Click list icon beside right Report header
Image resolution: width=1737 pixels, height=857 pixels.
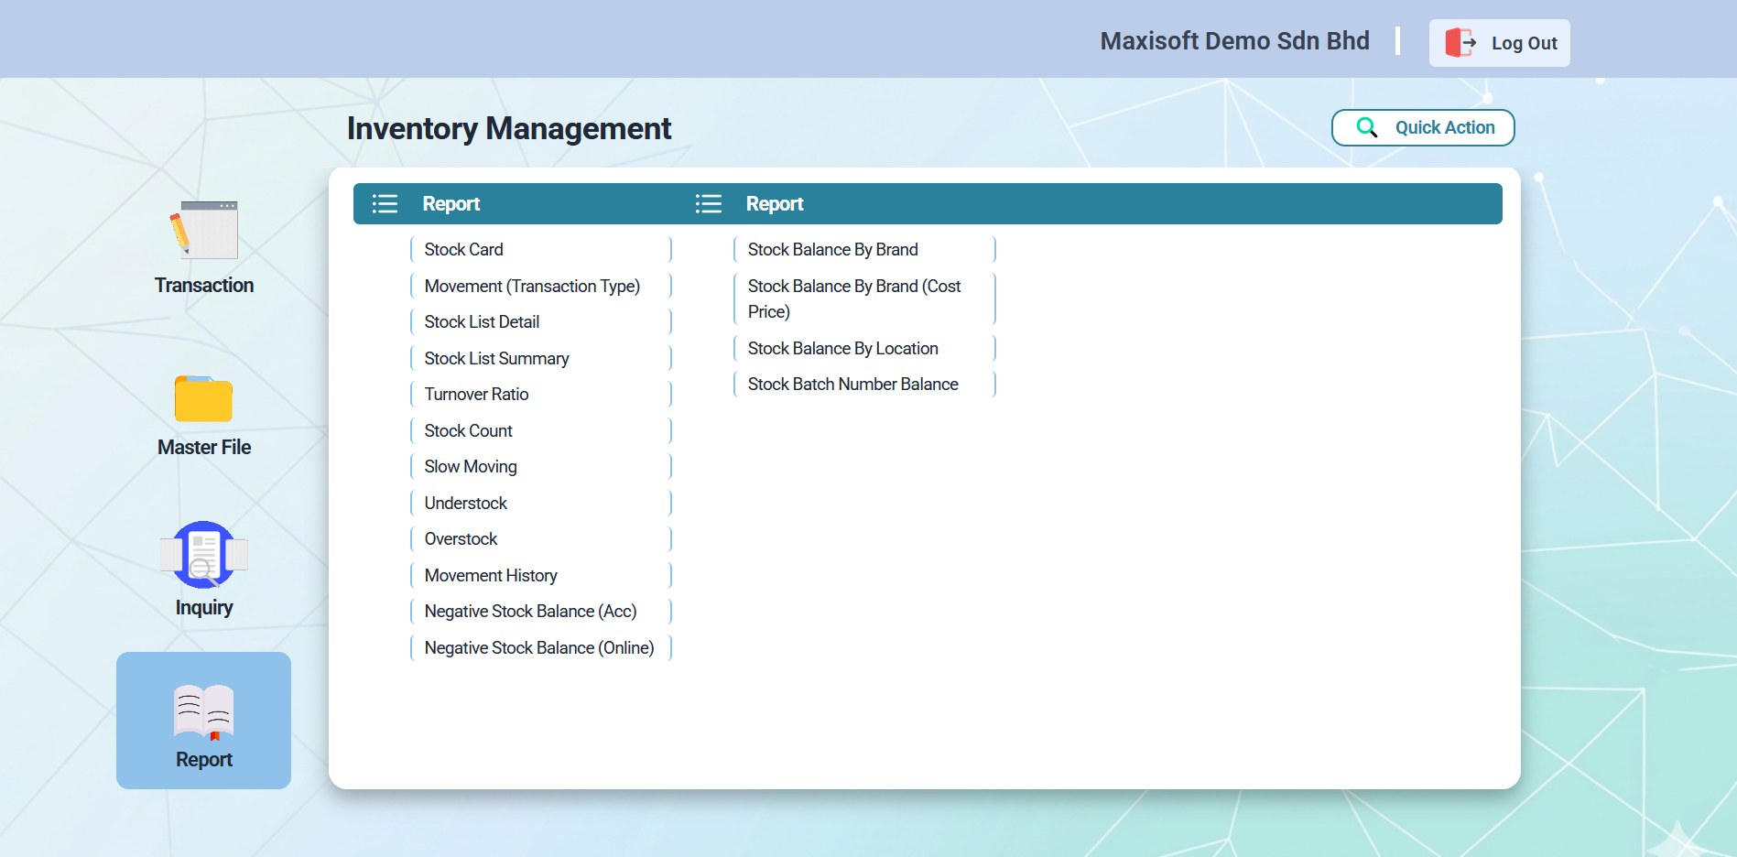pyautogui.click(x=708, y=203)
